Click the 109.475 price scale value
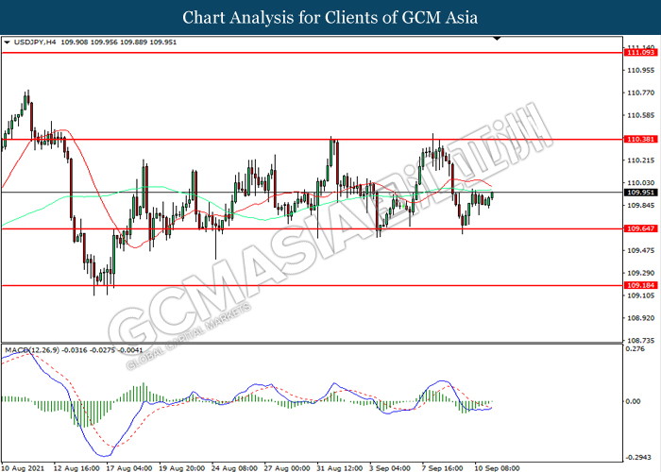This screenshot has height=472, width=661. pos(641,251)
